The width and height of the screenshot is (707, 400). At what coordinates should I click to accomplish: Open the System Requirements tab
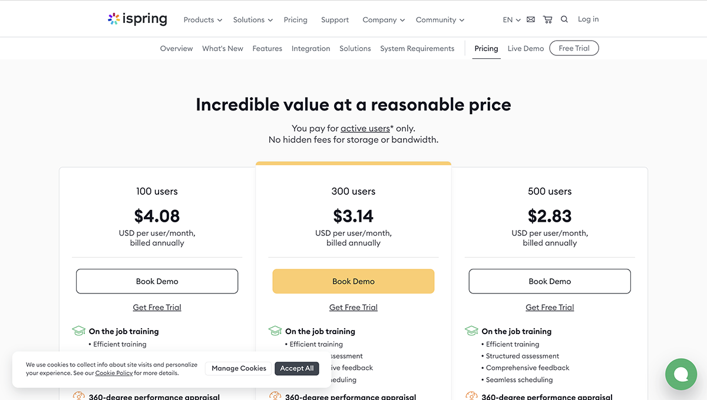[x=417, y=48]
